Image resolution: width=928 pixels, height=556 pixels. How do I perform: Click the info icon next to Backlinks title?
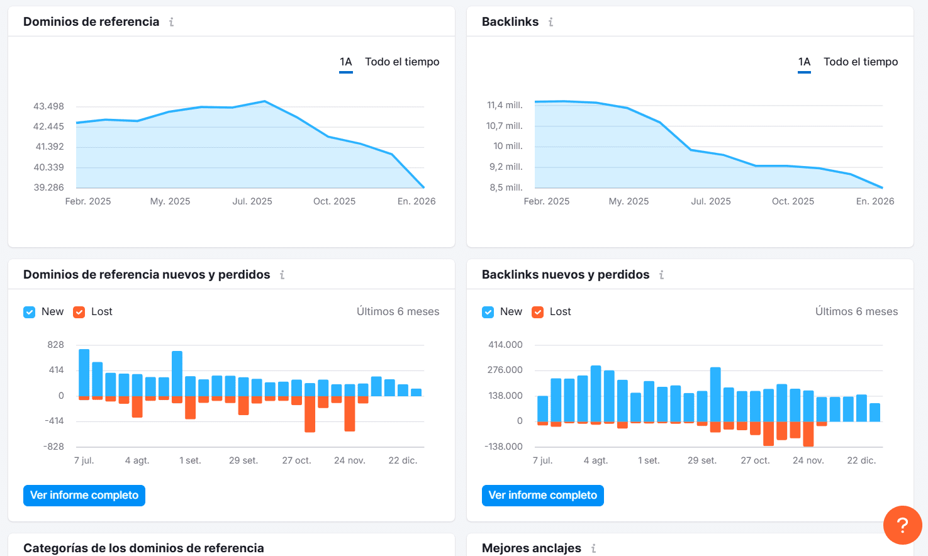coord(551,21)
